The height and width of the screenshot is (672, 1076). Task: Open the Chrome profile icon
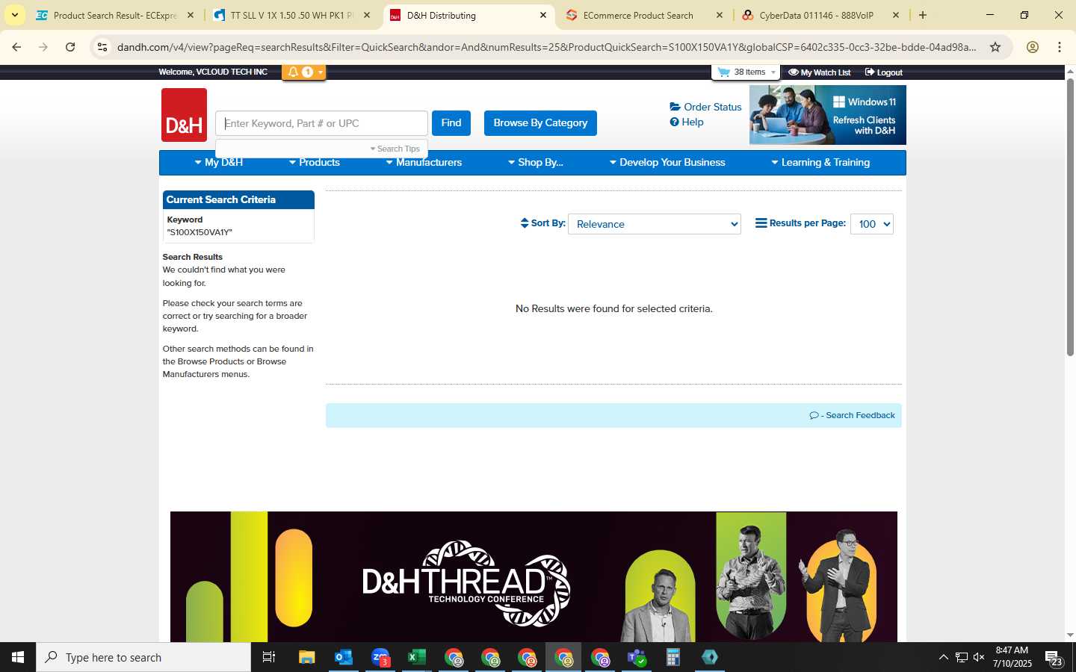click(1033, 47)
